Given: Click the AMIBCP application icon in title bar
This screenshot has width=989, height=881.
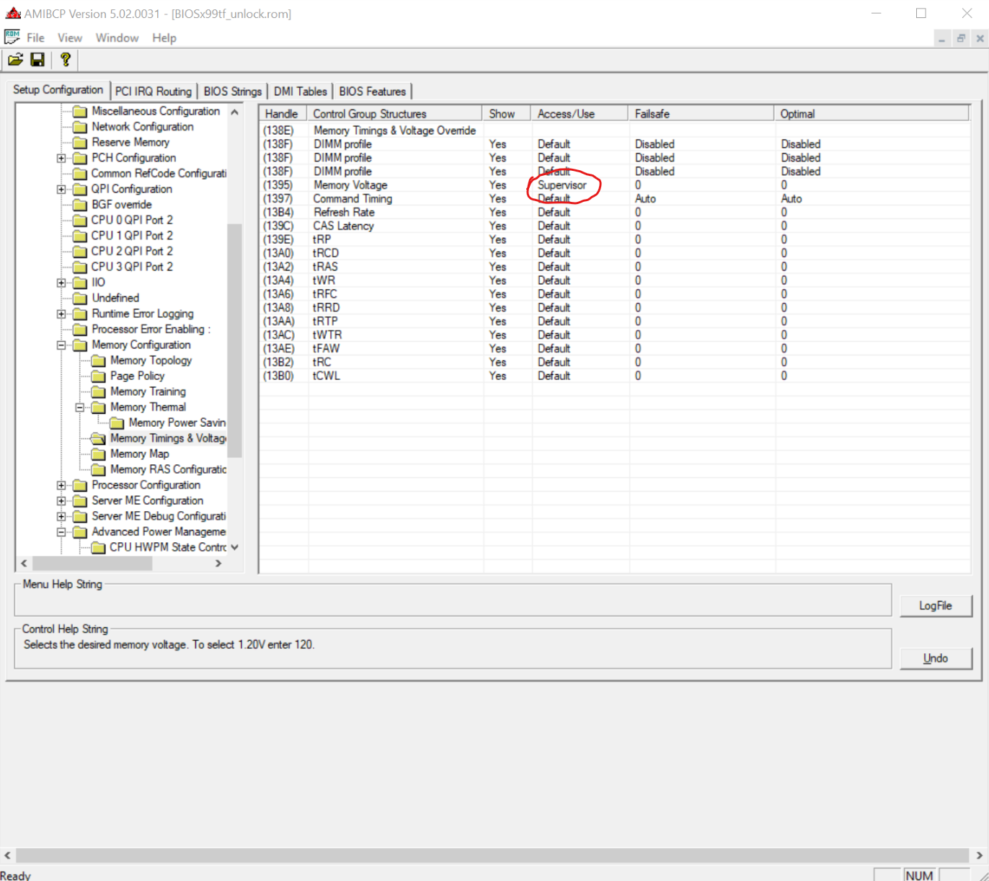Looking at the screenshot, I should [x=13, y=13].
